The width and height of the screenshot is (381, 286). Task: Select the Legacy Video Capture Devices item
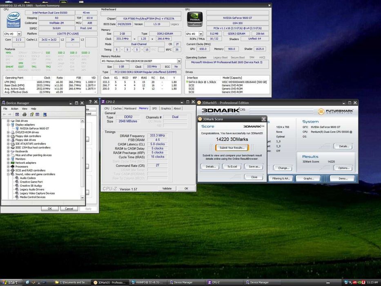pyautogui.click(x=37, y=193)
